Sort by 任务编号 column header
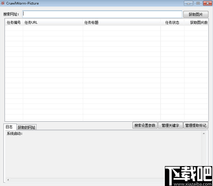This screenshot has height=186, width=213. coord(14,22)
